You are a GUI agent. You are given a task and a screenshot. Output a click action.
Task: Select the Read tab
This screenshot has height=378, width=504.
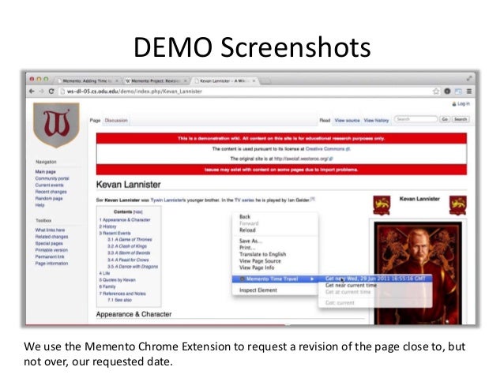click(x=325, y=121)
